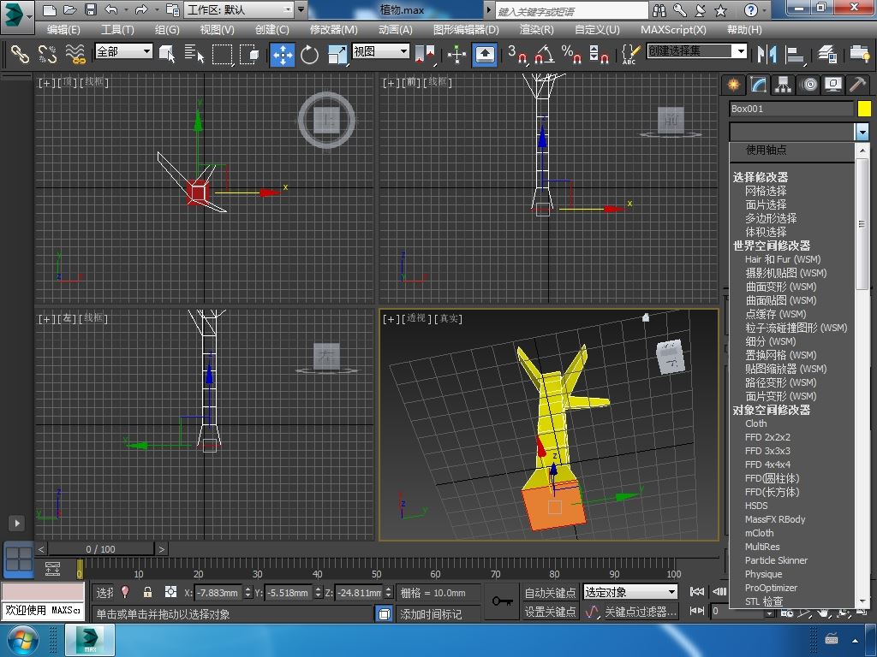Viewport: 877px width, 657px height.
Task: Click the yellow object color swatch
Action: coord(865,109)
